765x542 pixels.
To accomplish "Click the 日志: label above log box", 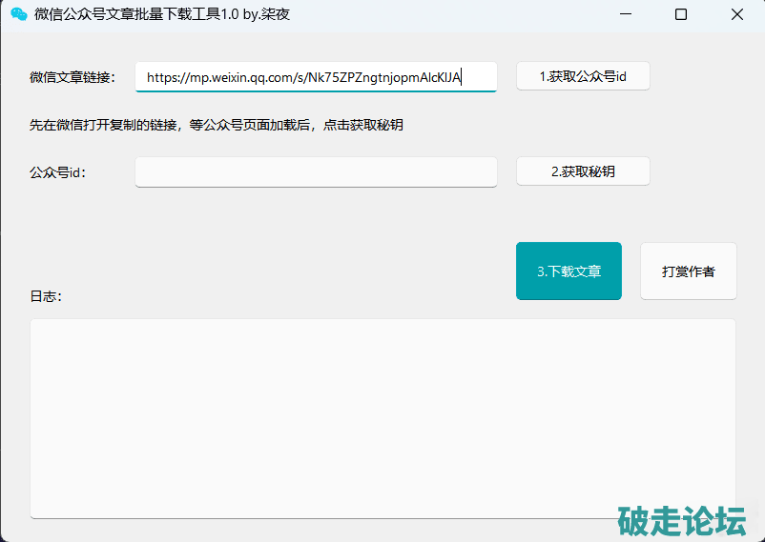I will [x=46, y=296].
